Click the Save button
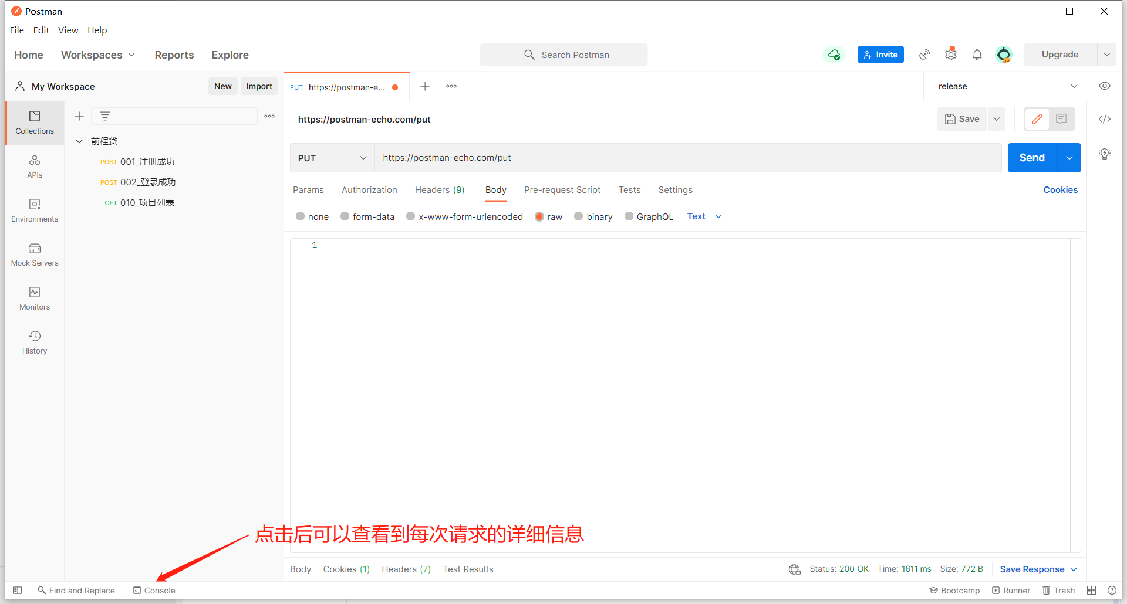This screenshot has height=604, width=1127. [x=962, y=119]
